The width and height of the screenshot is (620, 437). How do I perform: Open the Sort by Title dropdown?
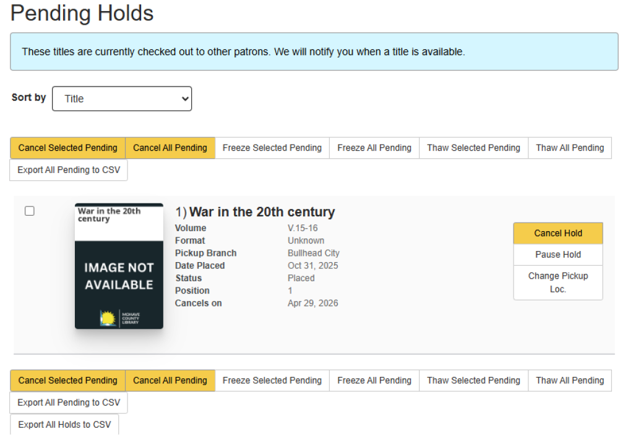(122, 99)
